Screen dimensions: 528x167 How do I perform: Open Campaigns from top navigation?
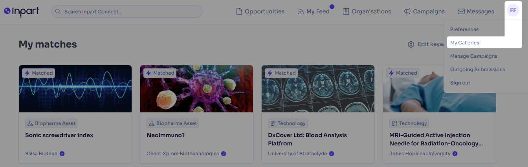pyautogui.click(x=424, y=11)
